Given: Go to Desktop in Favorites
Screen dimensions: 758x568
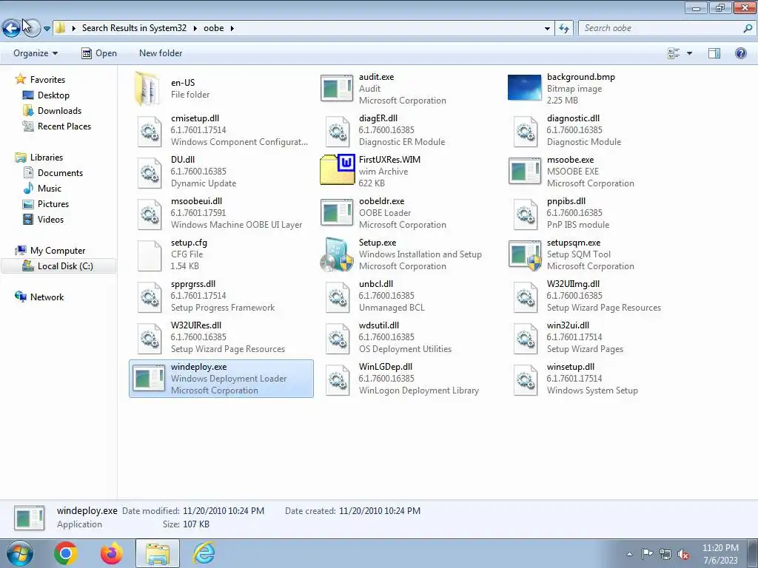Looking at the screenshot, I should point(53,95).
